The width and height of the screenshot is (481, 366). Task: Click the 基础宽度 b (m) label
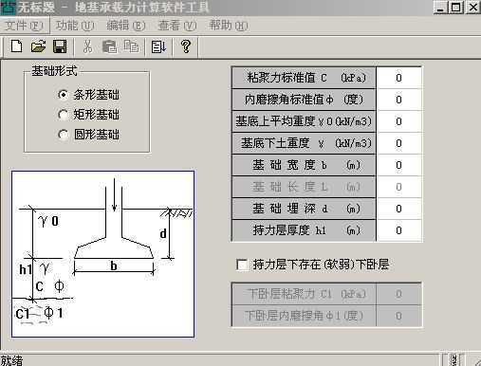[304, 165]
